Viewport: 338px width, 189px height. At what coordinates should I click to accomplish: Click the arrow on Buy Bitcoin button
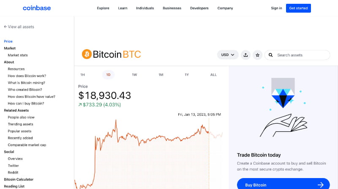tap(321, 184)
